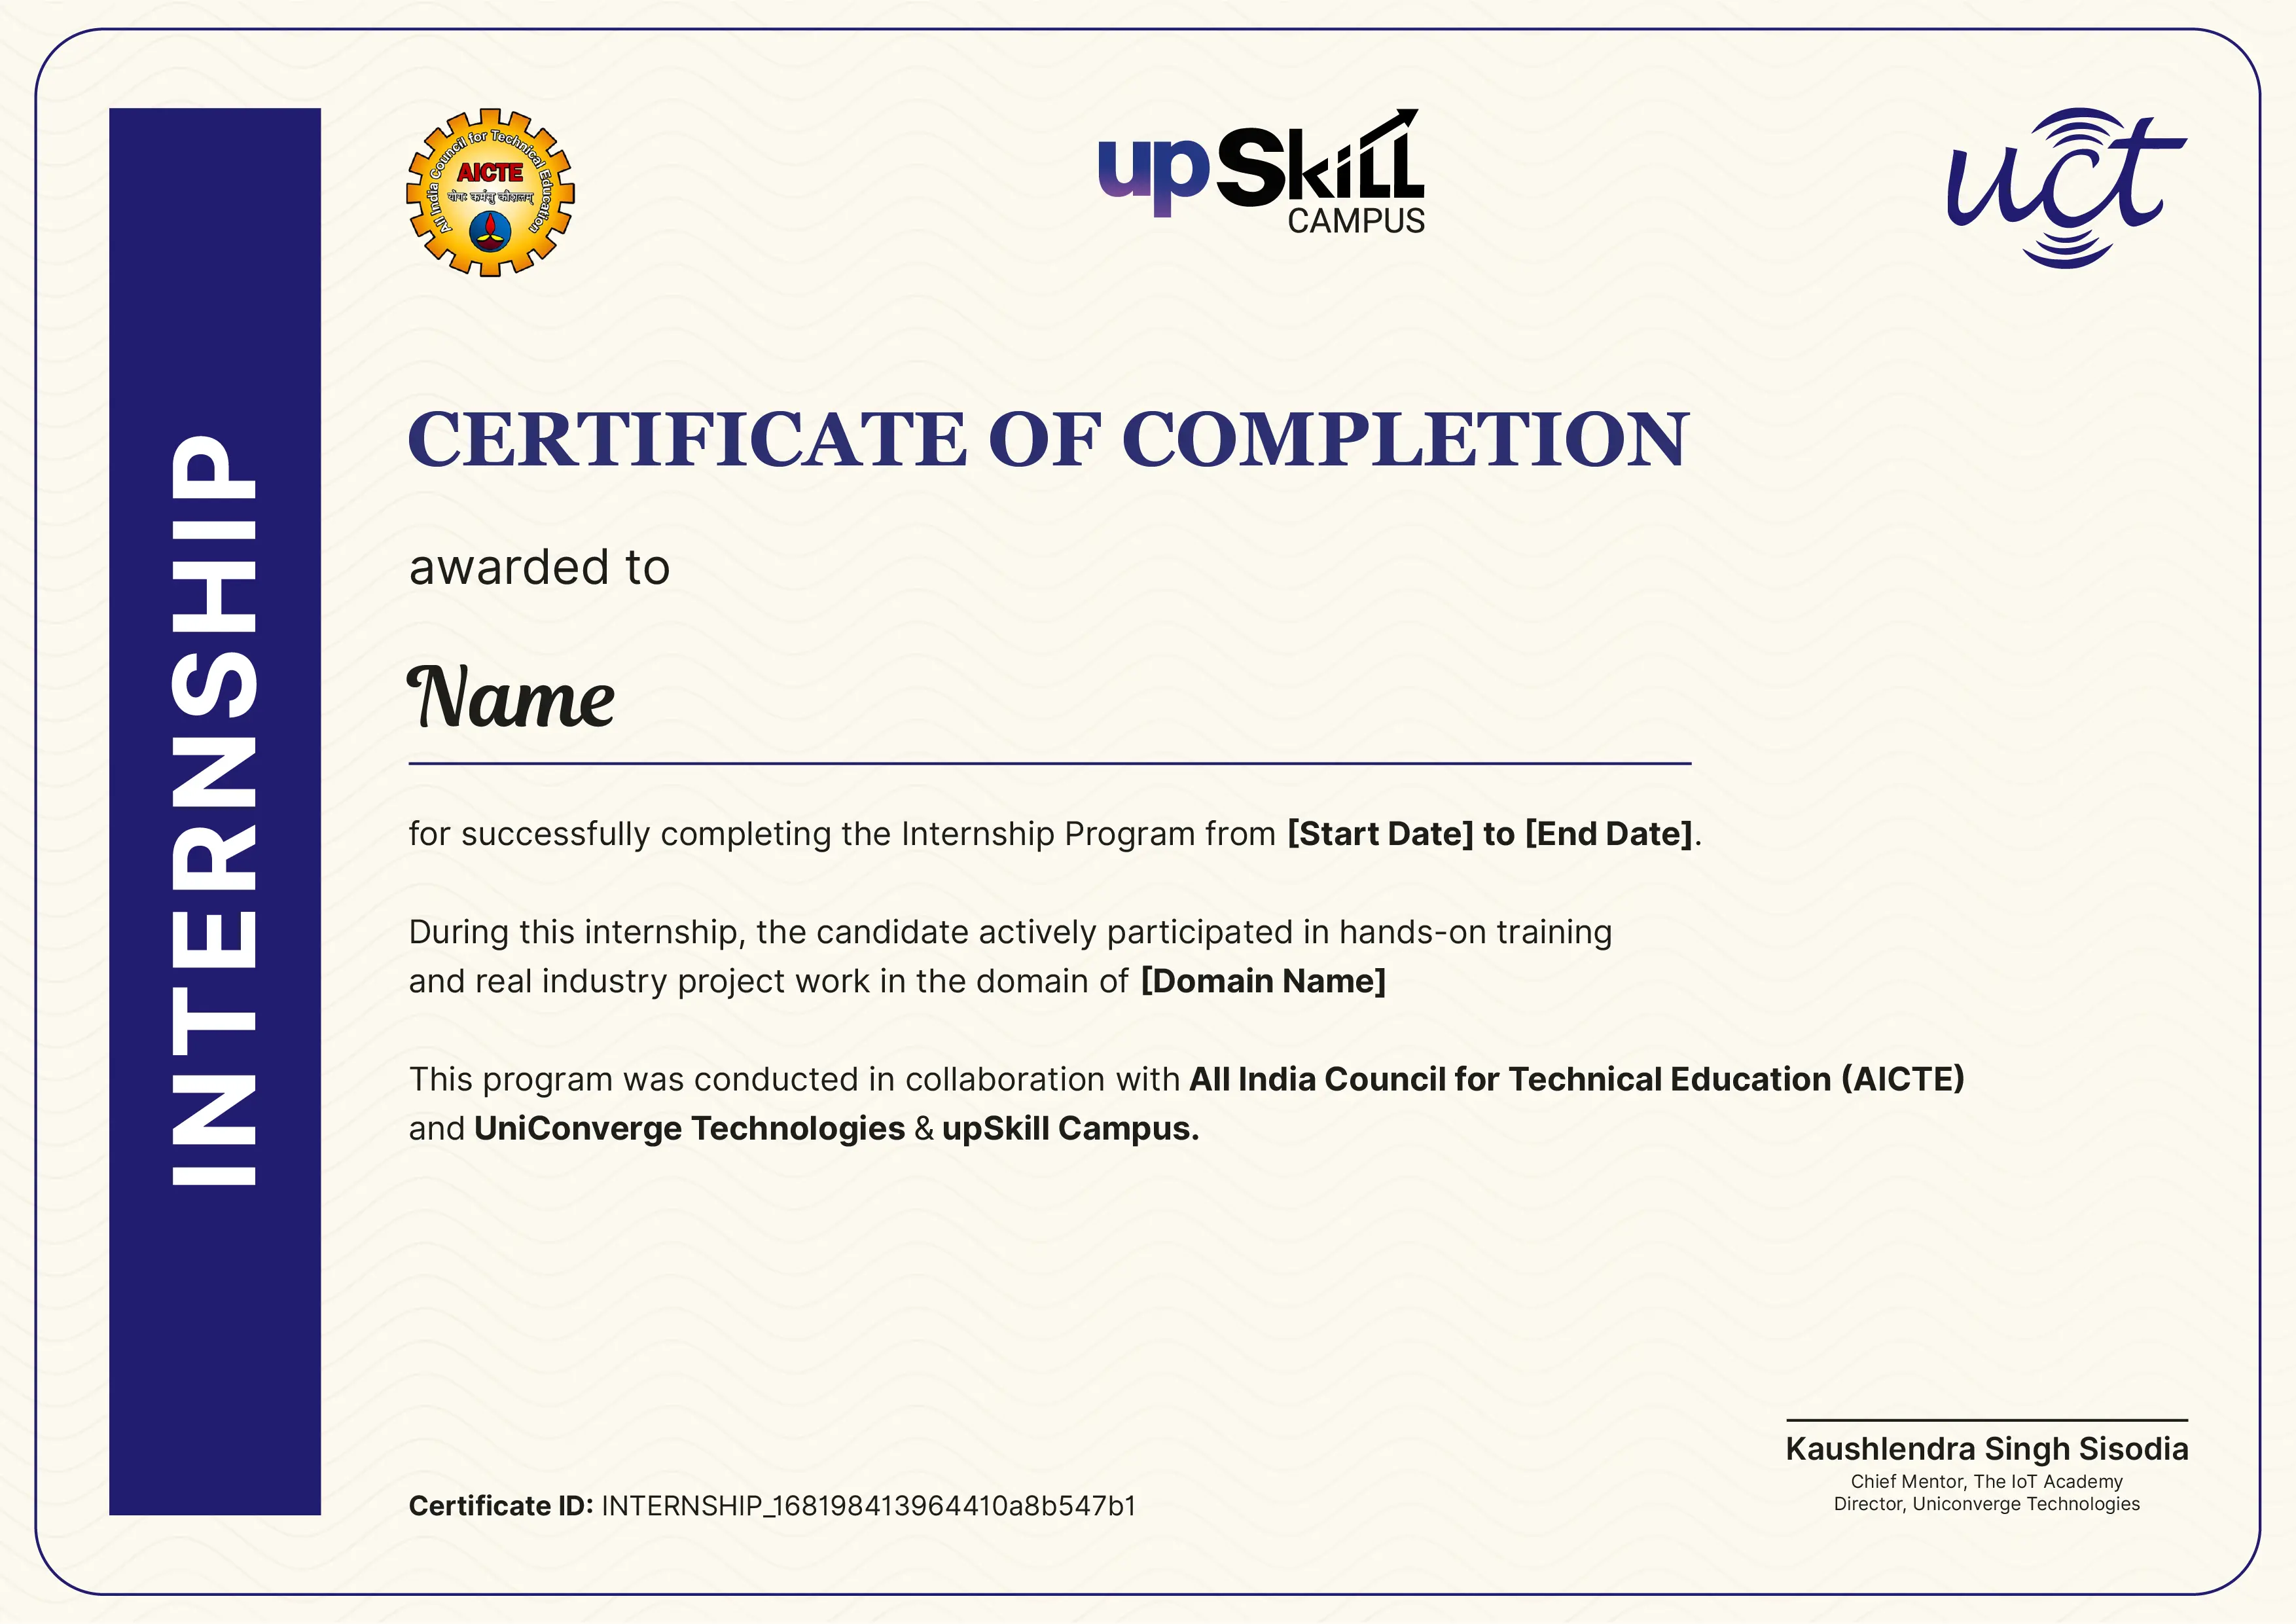Select the ID 'INTERNSHIP_168198413964410a8b547b1'

[869, 1506]
